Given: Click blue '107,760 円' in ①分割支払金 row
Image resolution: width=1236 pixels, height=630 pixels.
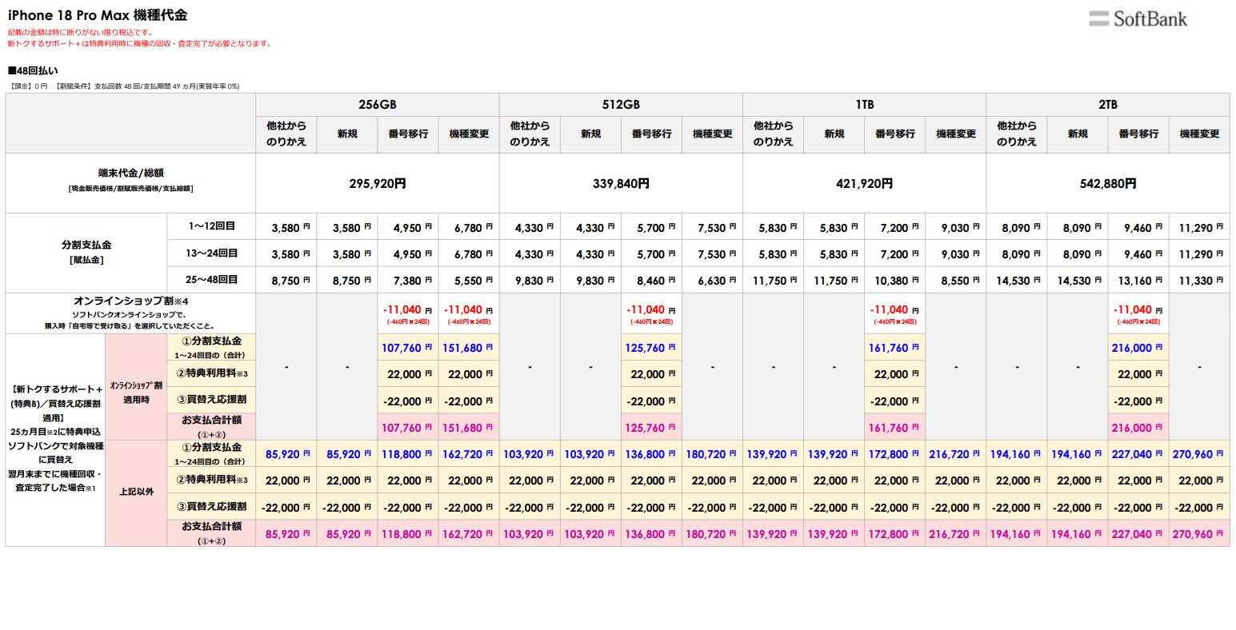Looking at the screenshot, I should [x=407, y=349].
